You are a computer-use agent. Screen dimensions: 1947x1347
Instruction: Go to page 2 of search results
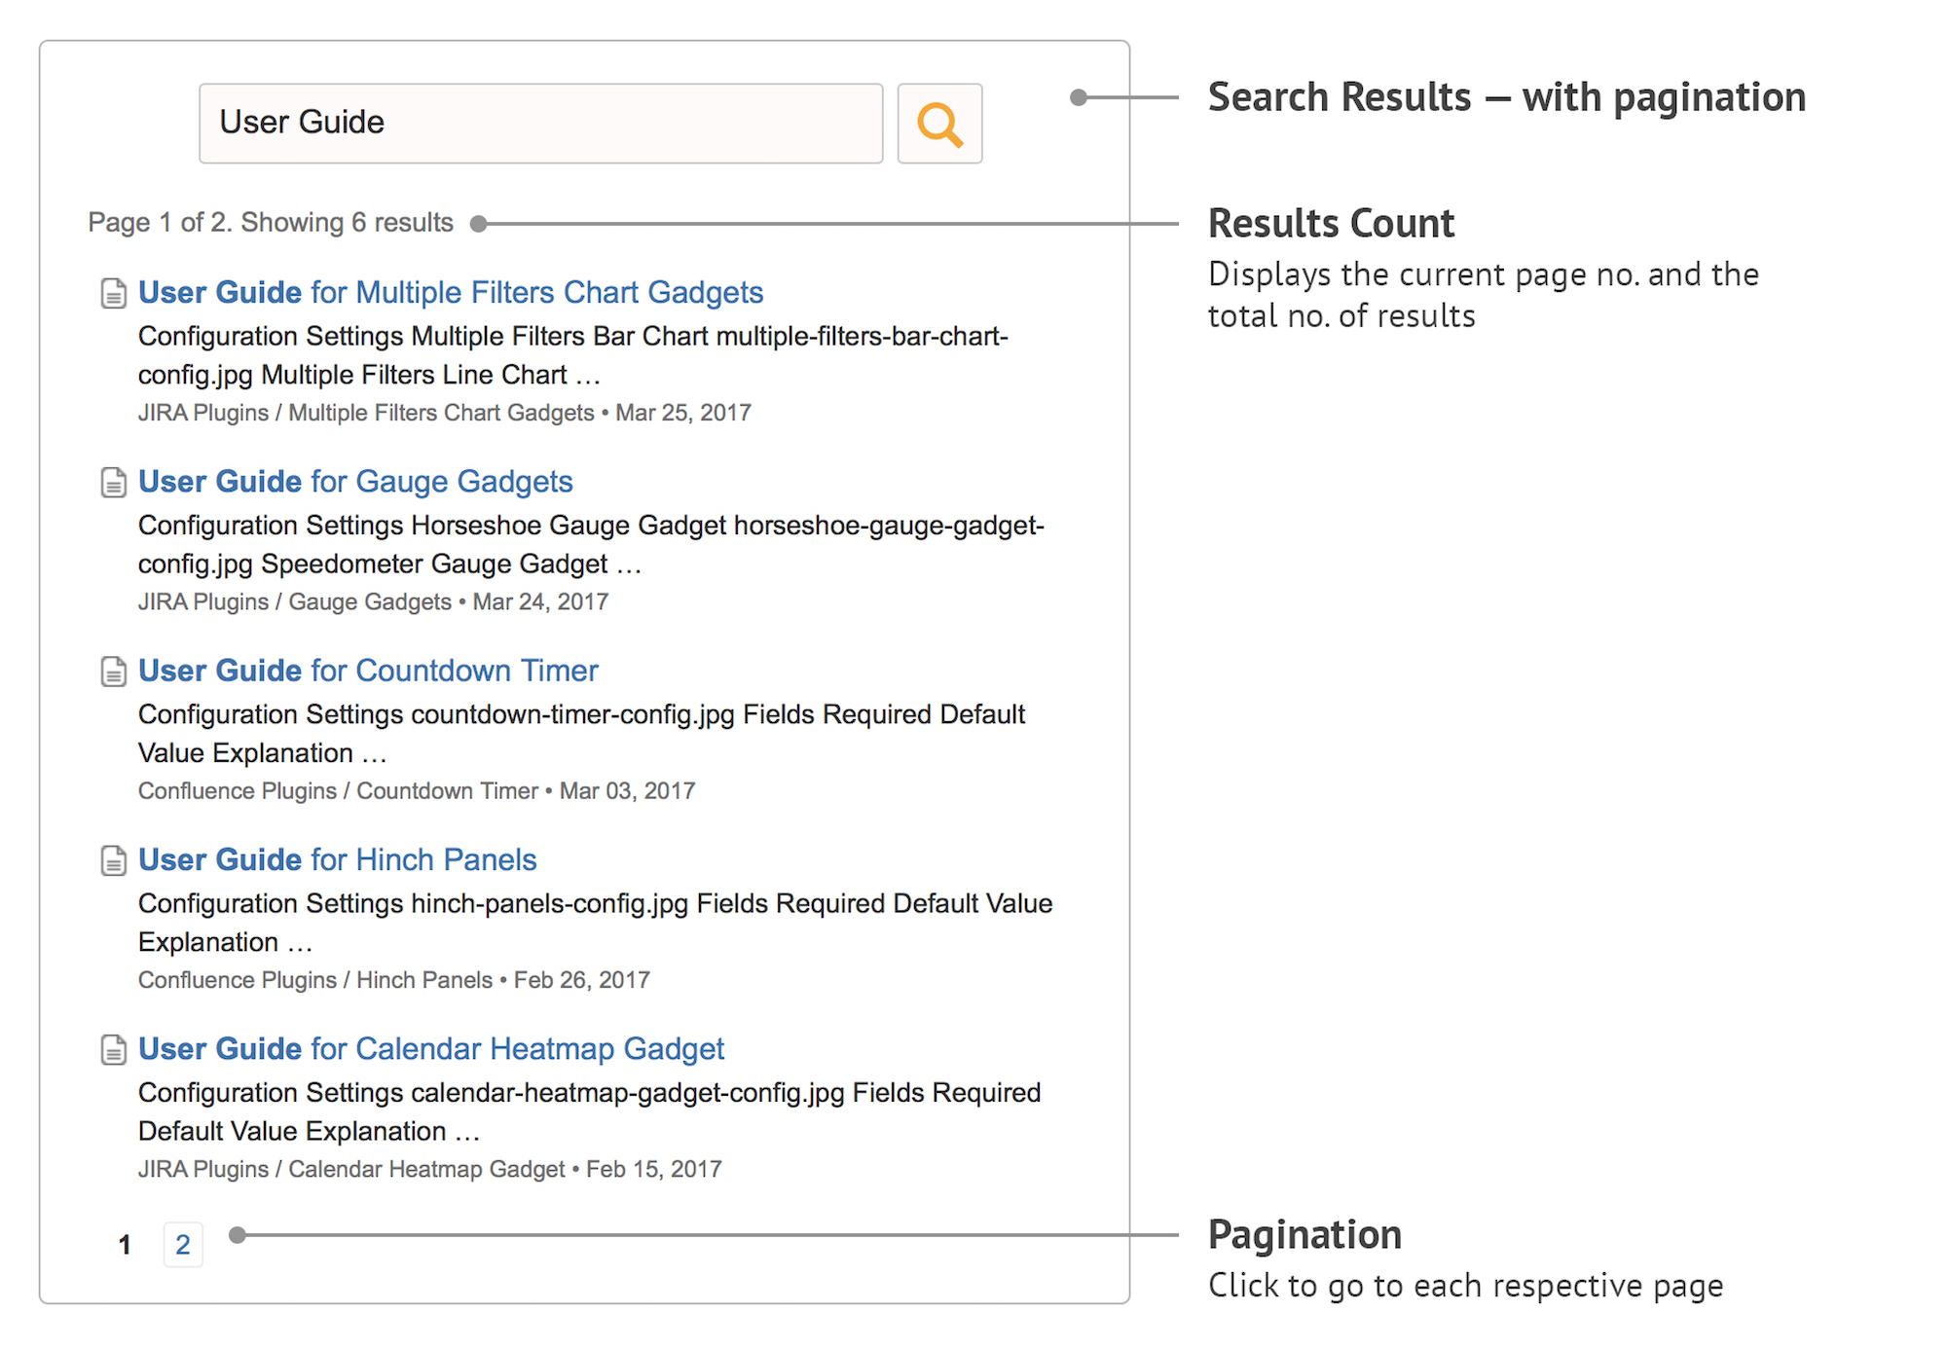point(182,1243)
